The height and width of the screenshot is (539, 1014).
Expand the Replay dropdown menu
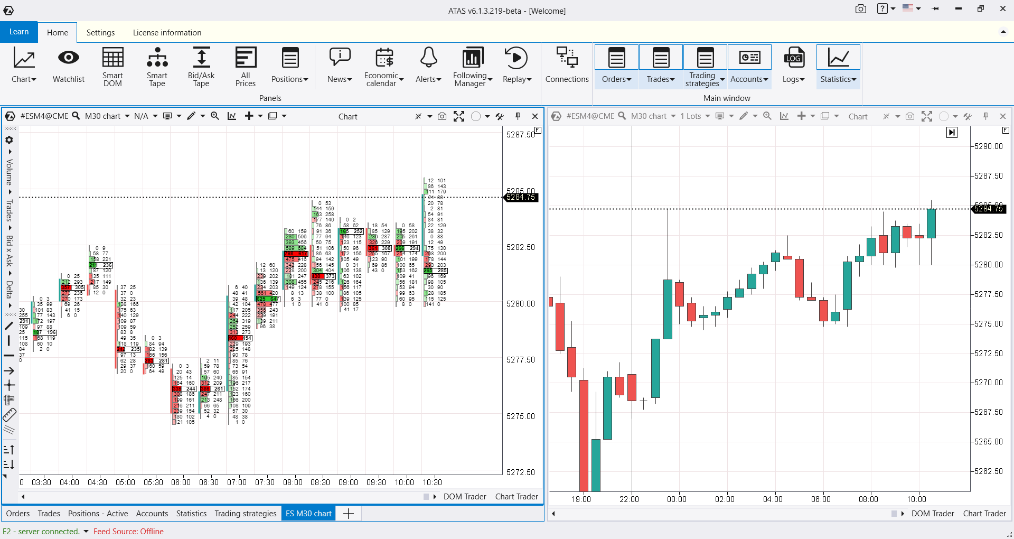[517, 66]
